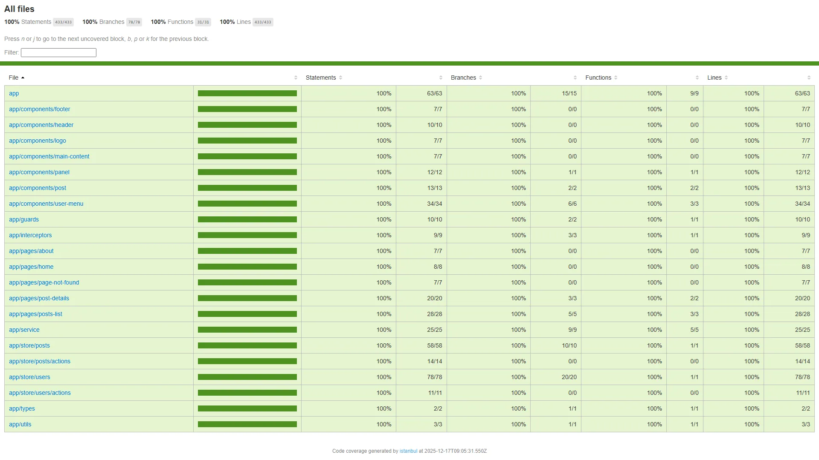The width and height of the screenshot is (819, 460).
Task: Navigate to app/pages/page-not-found report
Action: (x=44, y=282)
